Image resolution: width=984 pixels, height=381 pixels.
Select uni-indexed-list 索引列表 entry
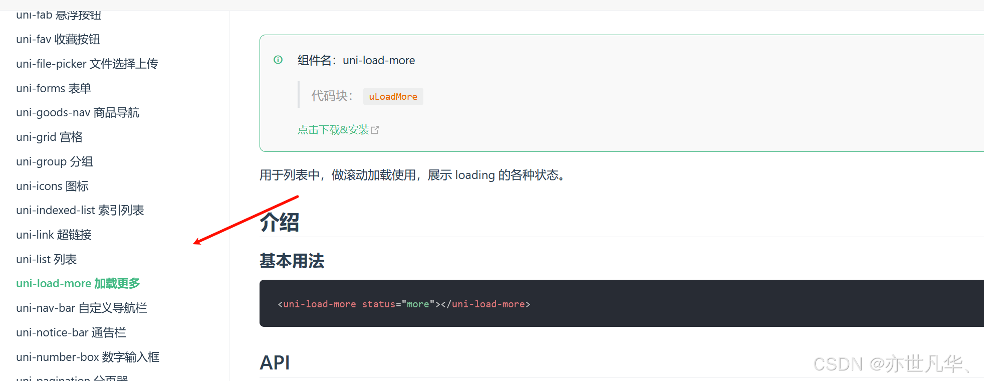(80, 210)
